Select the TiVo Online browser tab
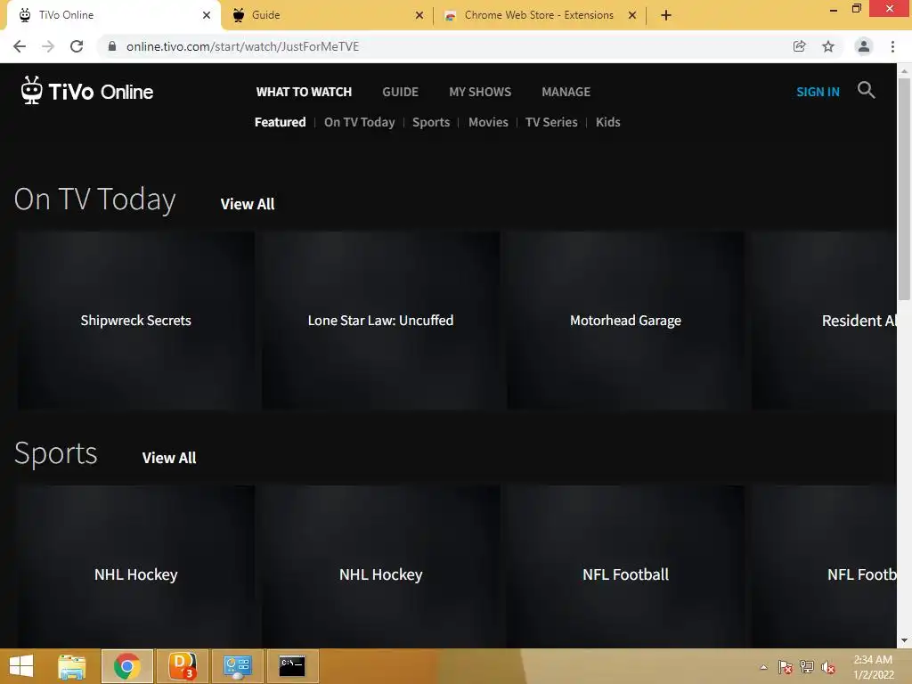The height and width of the screenshot is (684, 912). click(x=113, y=15)
